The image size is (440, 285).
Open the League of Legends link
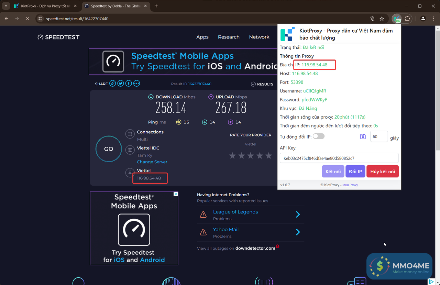235,212
